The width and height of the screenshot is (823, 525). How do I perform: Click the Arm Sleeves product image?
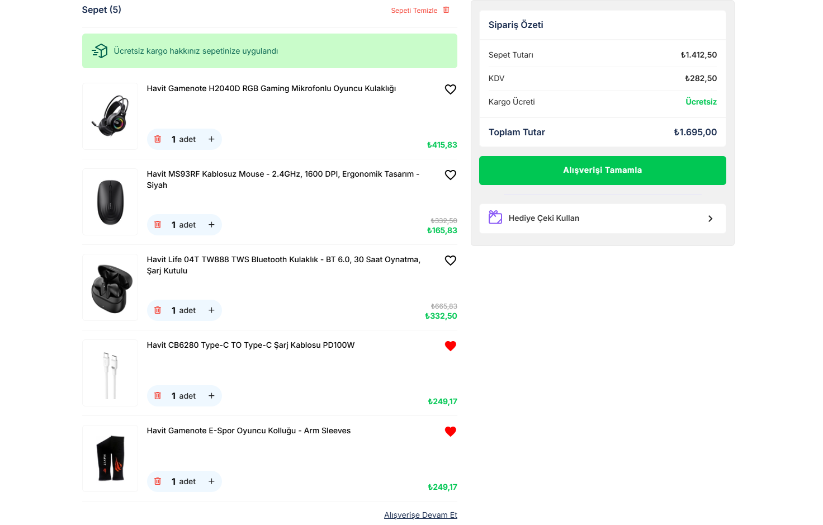[x=110, y=458]
